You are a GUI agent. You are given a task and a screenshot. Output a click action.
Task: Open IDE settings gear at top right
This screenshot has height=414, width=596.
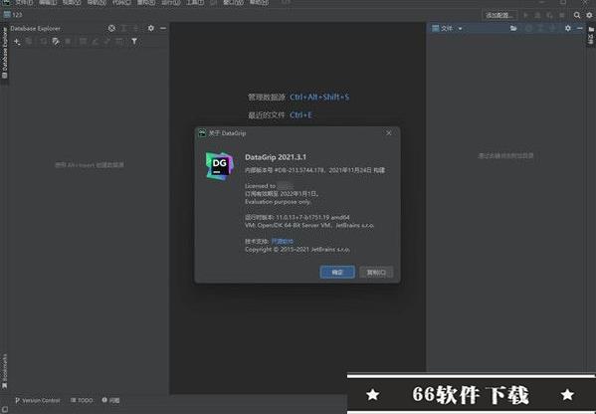pyautogui.click(x=589, y=15)
